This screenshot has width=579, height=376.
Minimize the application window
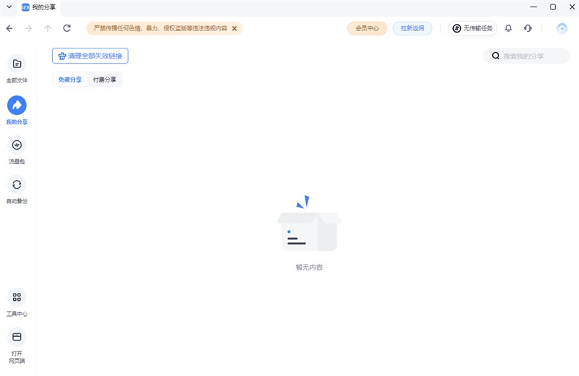pos(533,7)
